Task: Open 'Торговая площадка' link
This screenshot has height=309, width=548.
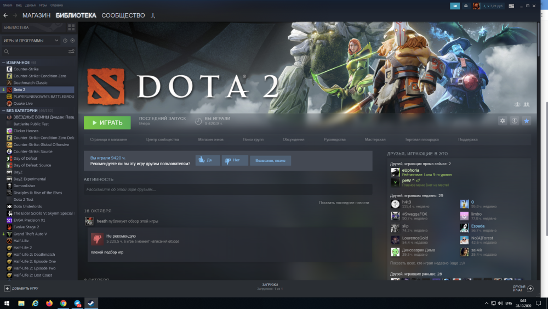Action: (x=422, y=139)
